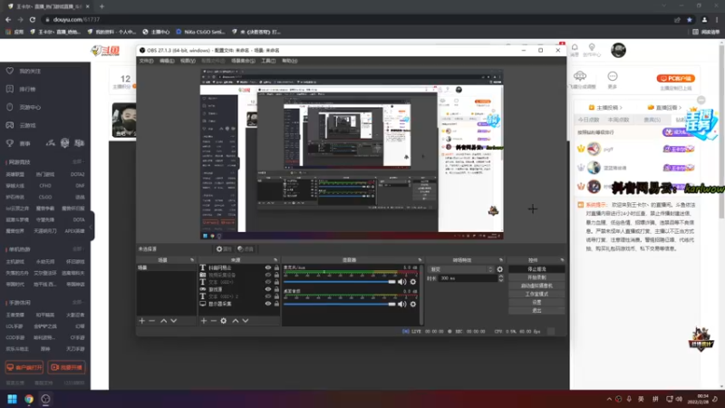Pop out the Scenes dock
Image resolution: width=725 pixels, height=408 pixels.
tap(192, 260)
